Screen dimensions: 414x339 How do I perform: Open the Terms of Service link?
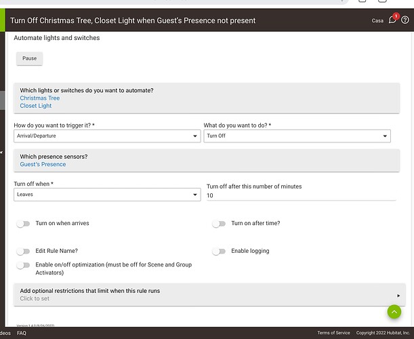click(334, 333)
